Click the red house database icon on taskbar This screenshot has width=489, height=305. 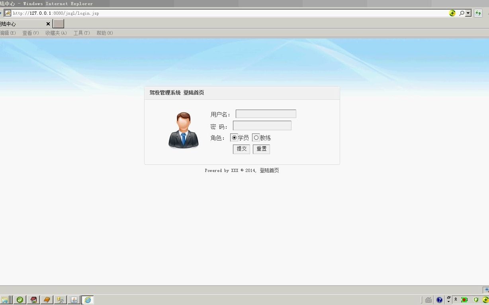[x=33, y=300]
